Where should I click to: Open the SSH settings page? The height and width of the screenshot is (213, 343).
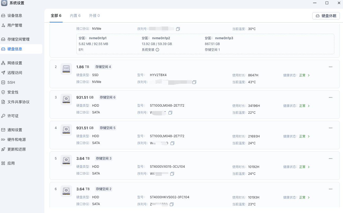(x=11, y=82)
